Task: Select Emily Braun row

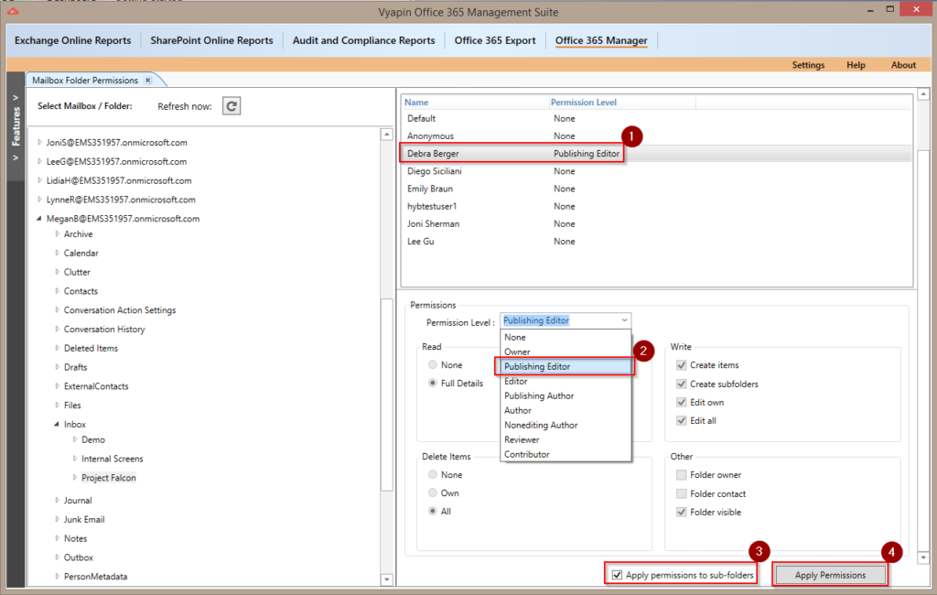Action: 656,189
